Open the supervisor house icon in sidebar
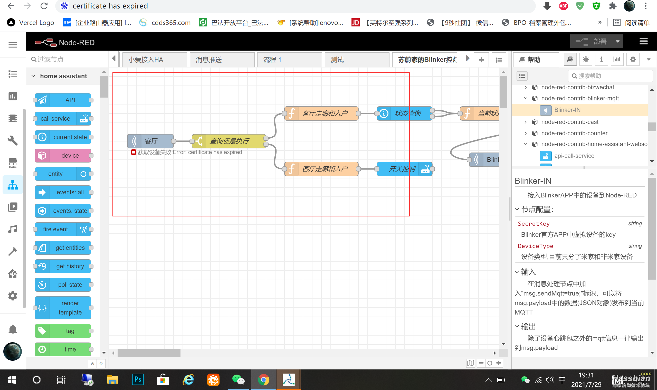Screen dimensions: 657x390 pos(13,274)
